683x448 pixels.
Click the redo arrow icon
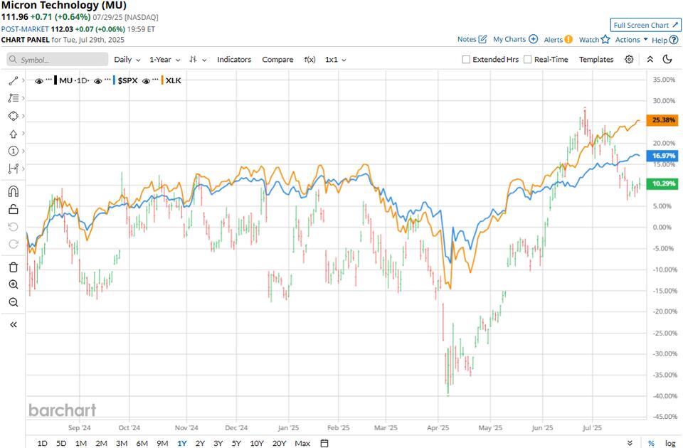pyautogui.click(x=13, y=244)
